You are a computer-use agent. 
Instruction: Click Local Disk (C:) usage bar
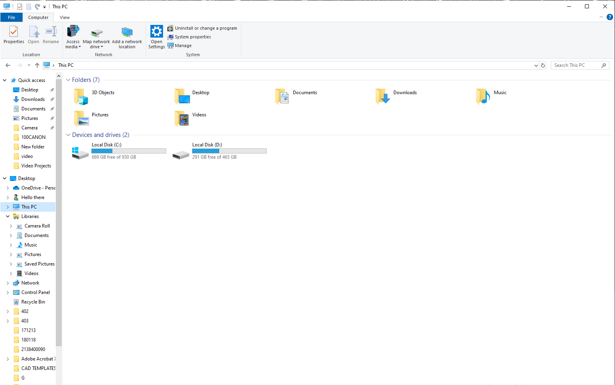[x=129, y=151]
